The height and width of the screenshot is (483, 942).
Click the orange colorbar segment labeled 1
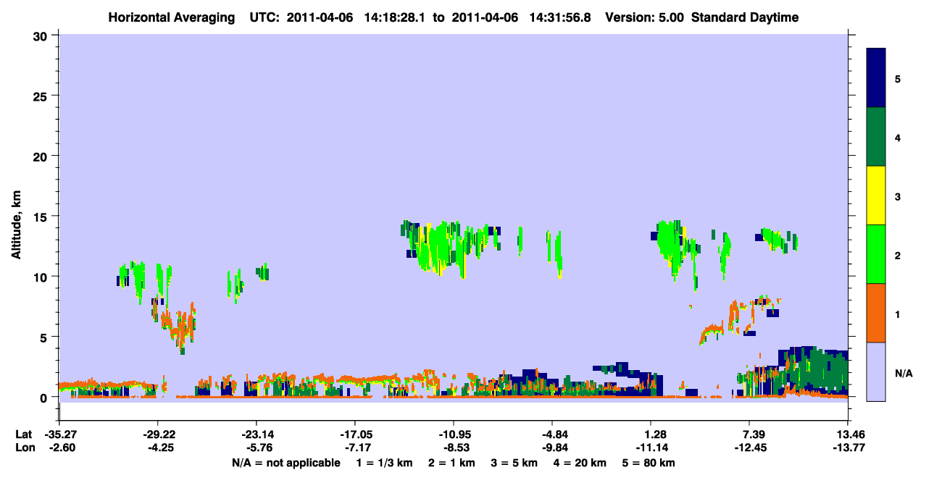pos(876,313)
